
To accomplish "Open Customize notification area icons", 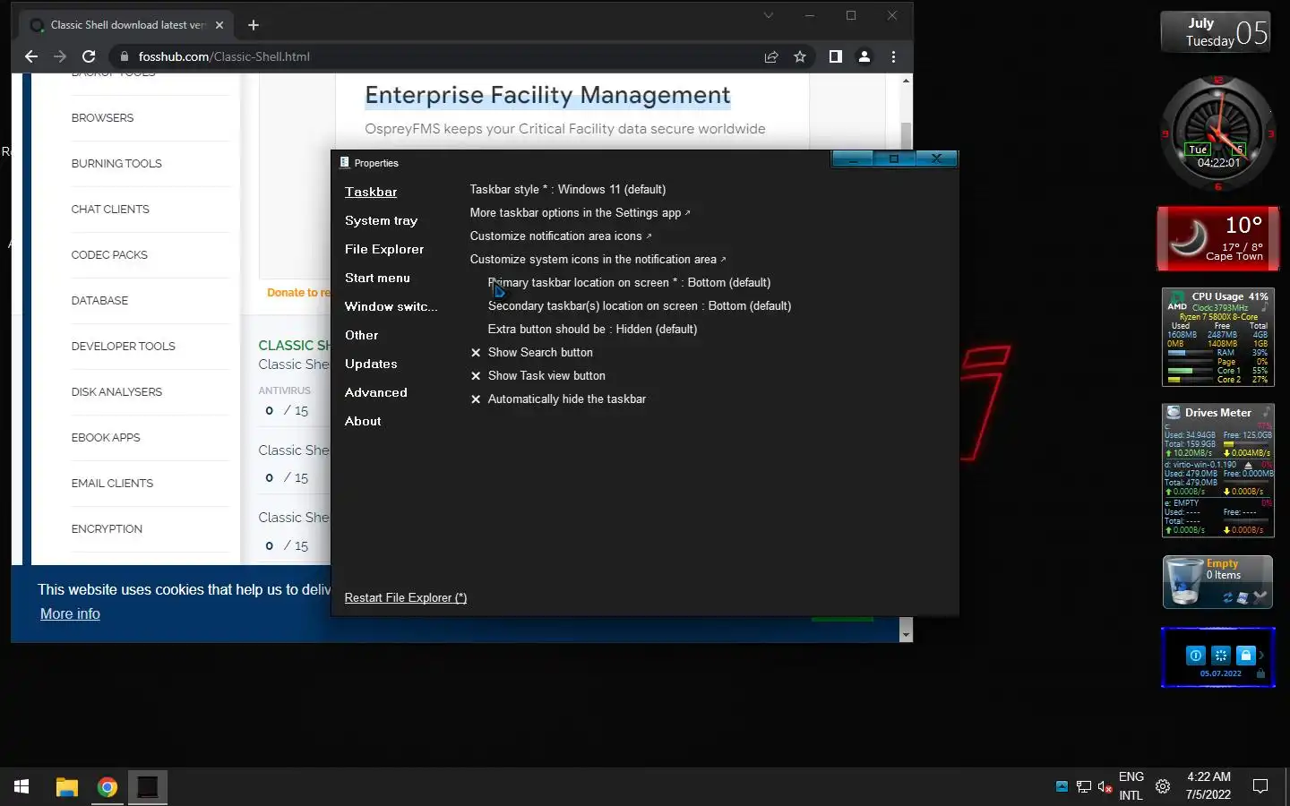I will pyautogui.click(x=561, y=236).
